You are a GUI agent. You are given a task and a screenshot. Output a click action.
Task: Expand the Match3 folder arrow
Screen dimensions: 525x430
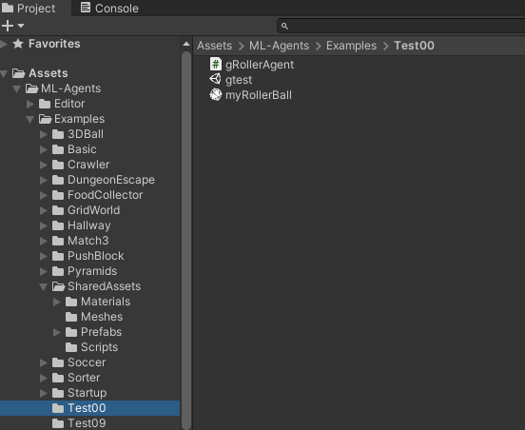click(x=44, y=241)
